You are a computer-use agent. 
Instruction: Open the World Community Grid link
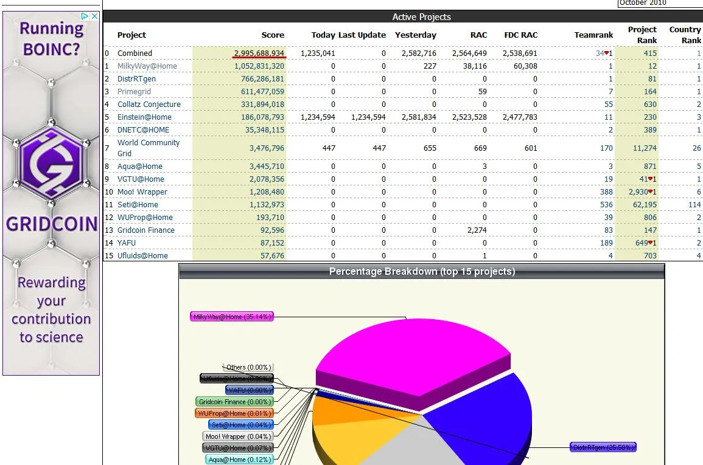pyautogui.click(x=149, y=148)
